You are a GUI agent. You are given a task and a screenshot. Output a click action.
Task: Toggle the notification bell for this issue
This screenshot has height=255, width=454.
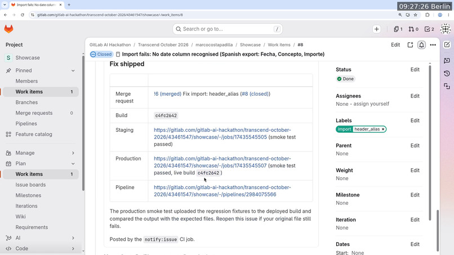pos(421,45)
